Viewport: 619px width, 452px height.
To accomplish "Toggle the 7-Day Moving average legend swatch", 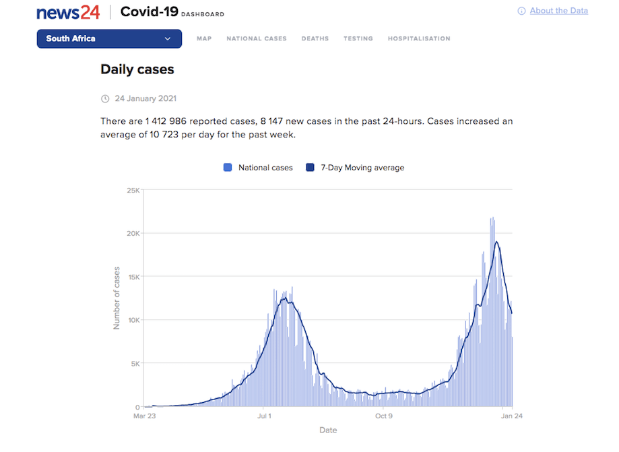I will pos(310,168).
